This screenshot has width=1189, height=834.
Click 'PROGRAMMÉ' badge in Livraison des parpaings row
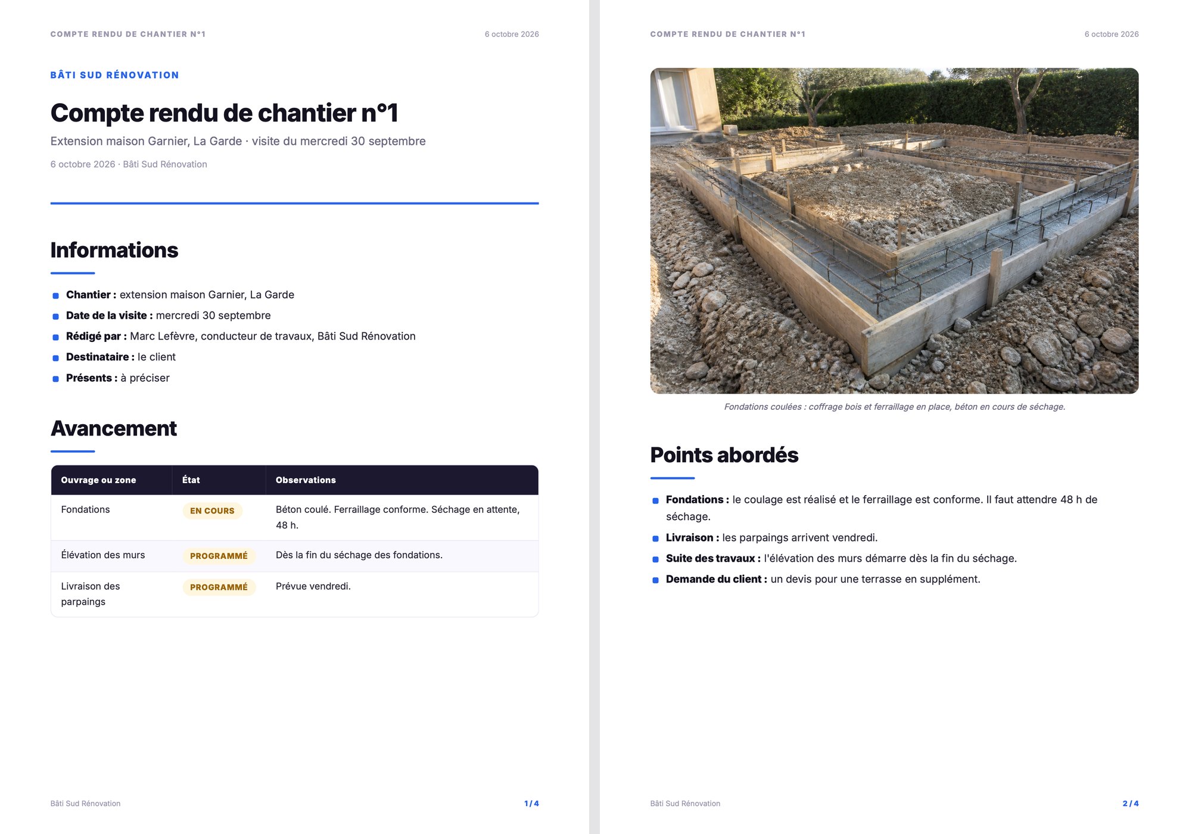[219, 587]
